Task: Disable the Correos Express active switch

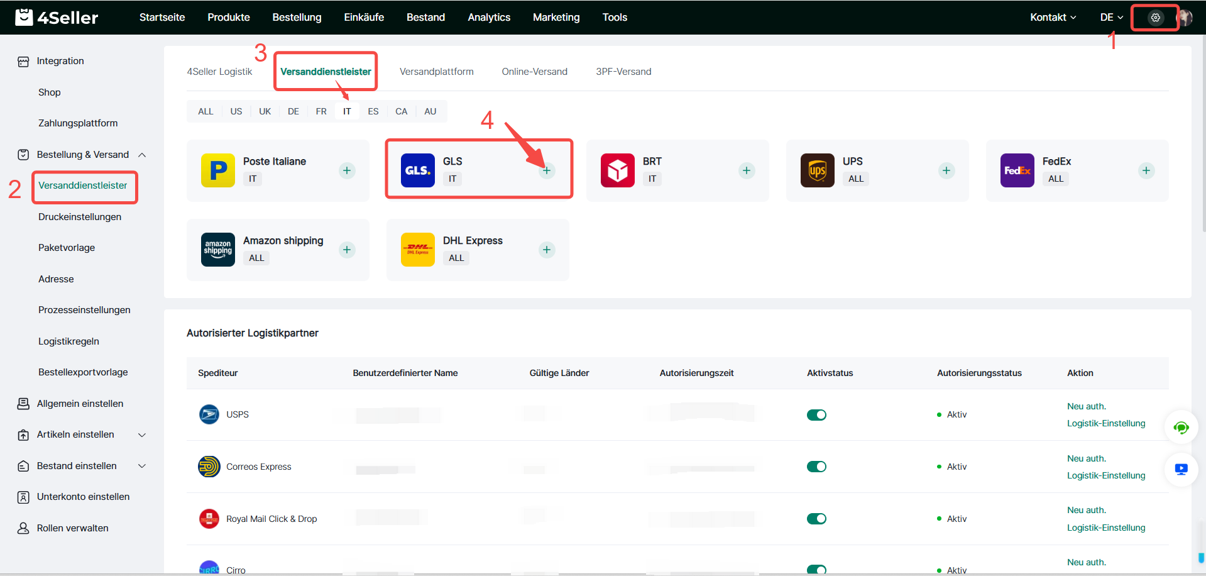Action: 816,467
